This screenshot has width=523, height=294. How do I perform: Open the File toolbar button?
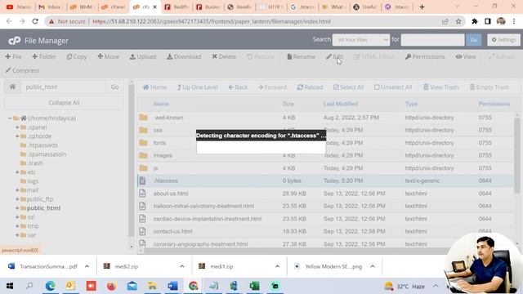point(13,56)
